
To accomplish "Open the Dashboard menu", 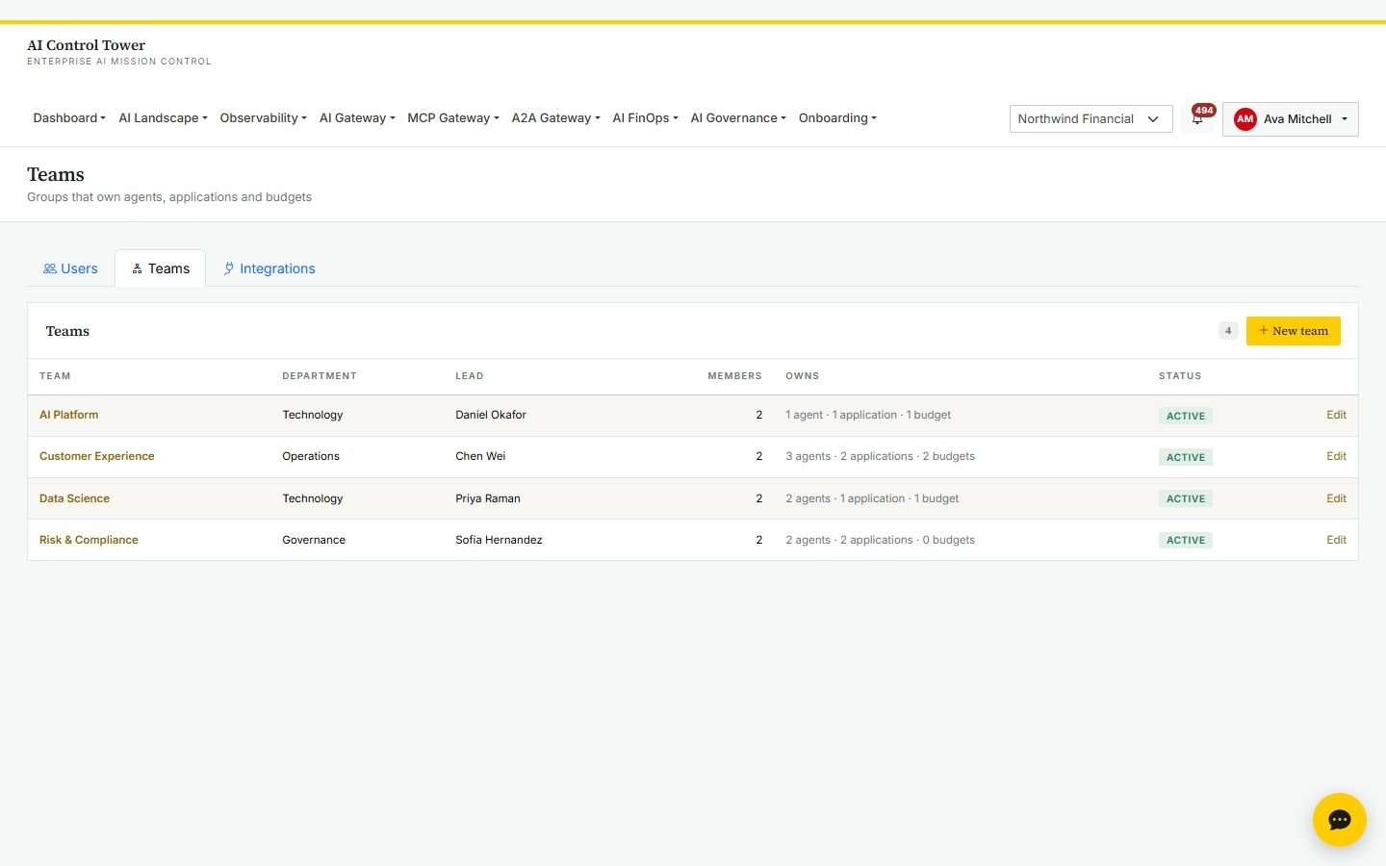I will [69, 118].
